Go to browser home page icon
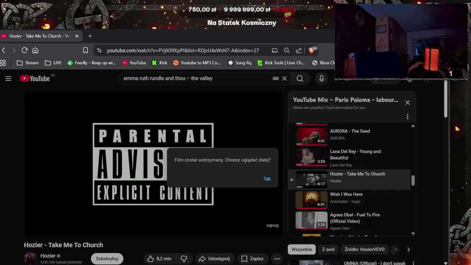The width and height of the screenshot is (471, 265). coord(35,50)
